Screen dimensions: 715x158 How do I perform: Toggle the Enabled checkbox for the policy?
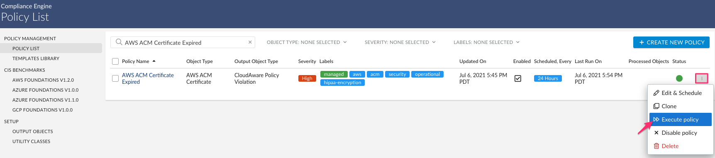point(518,78)
